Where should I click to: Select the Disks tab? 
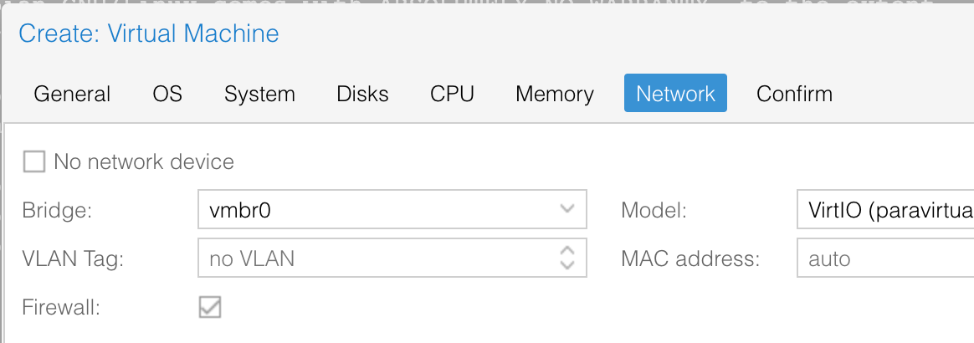363,94
